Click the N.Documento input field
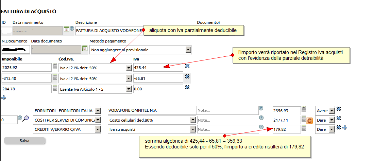Viewport: 373px width, 161px height. pos(16,50)
